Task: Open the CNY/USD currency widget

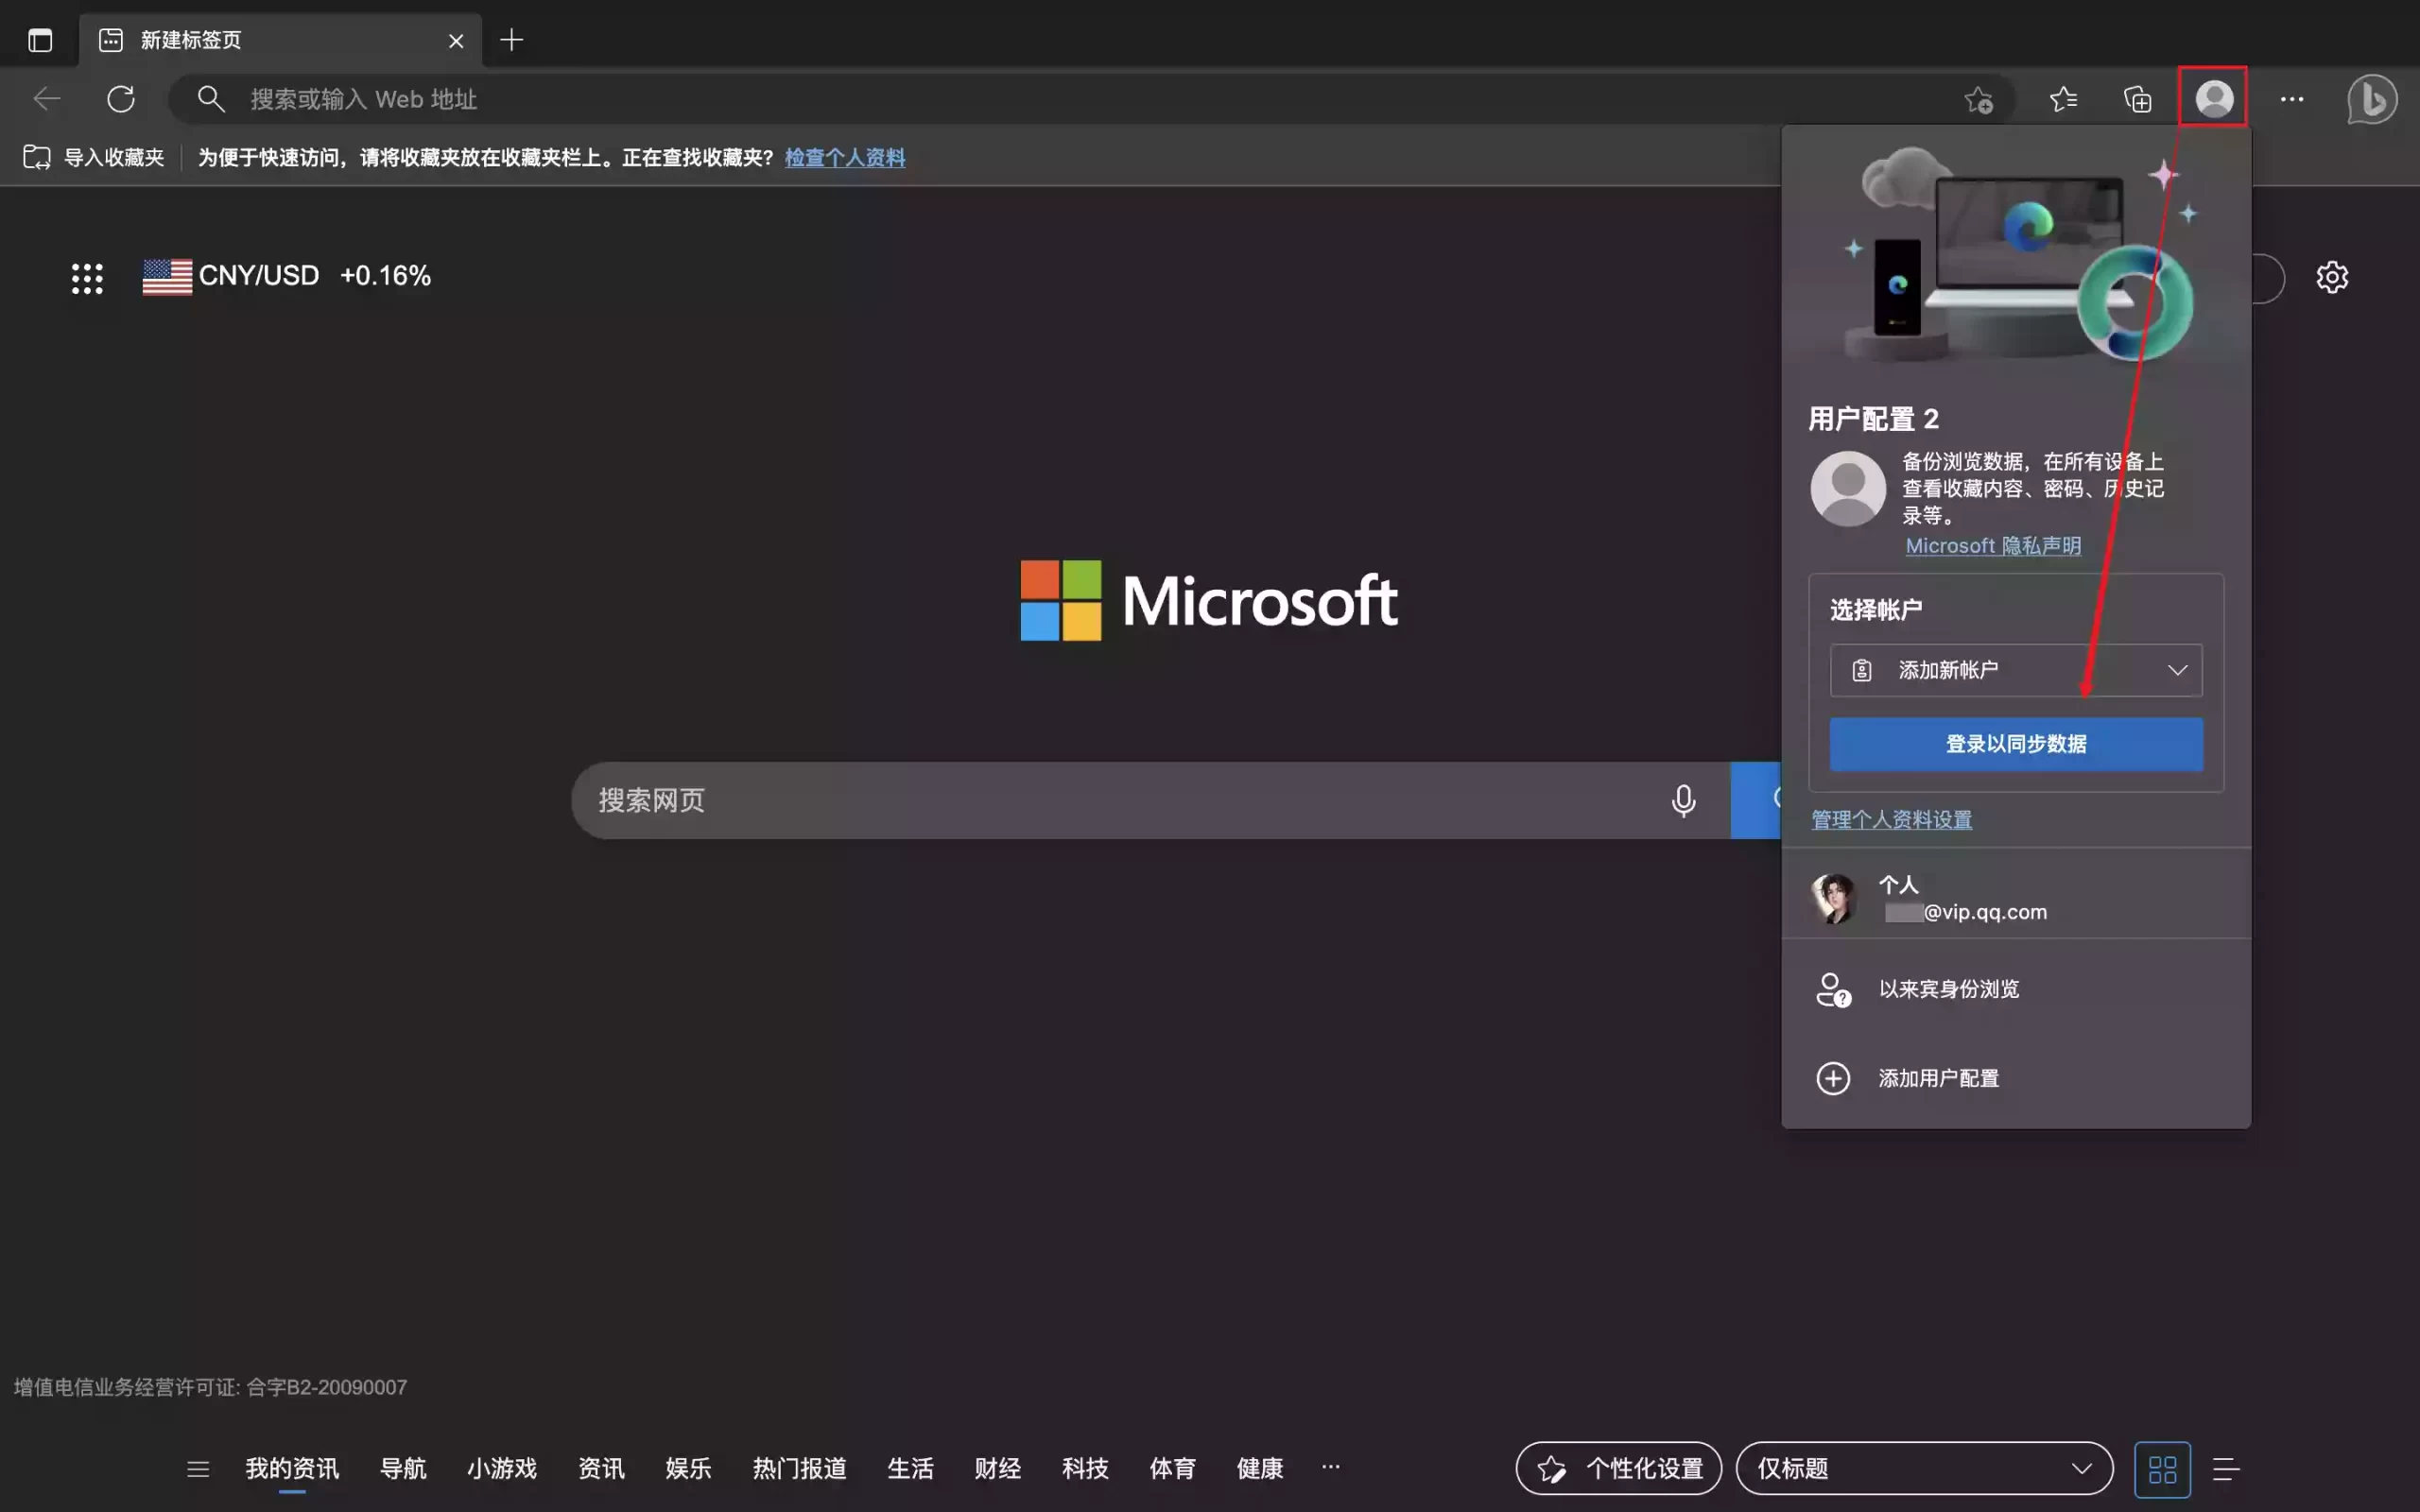Action: click(x=287, y=276)
